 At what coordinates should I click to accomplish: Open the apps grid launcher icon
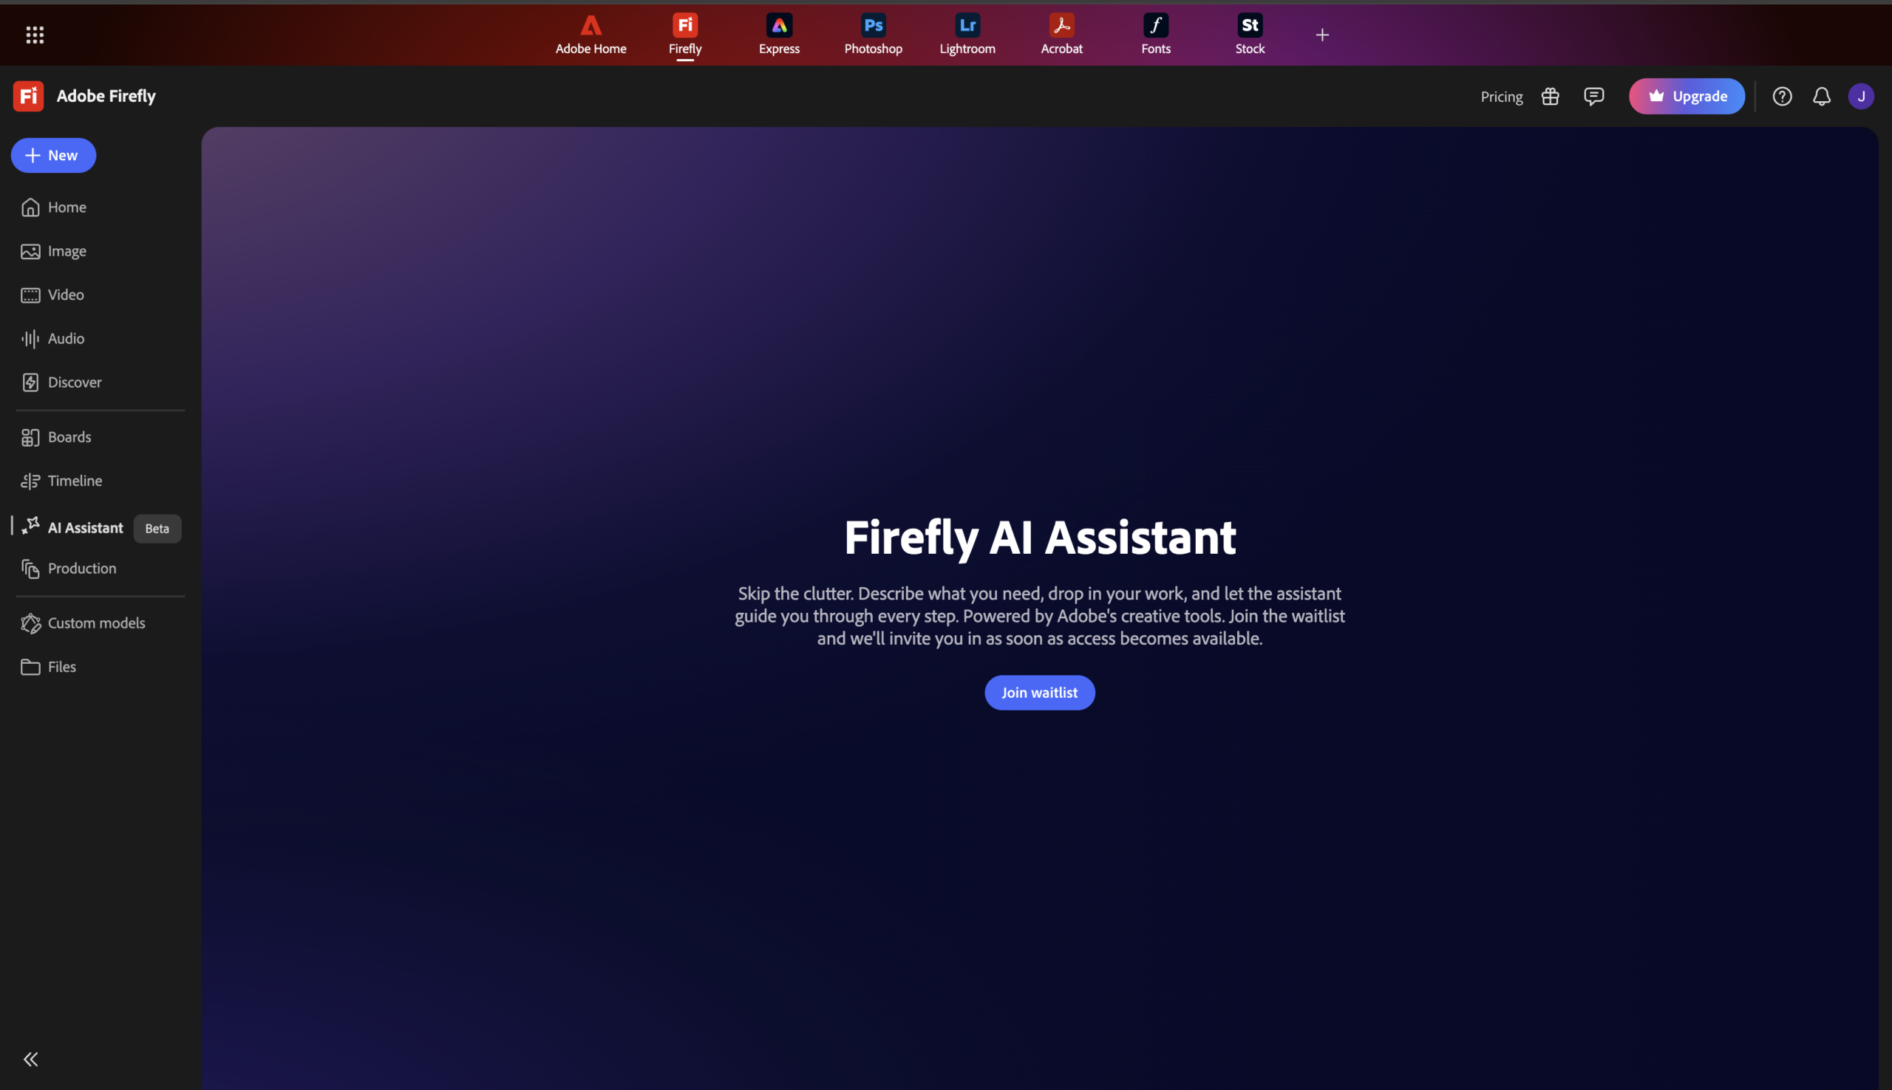(x=35, y=35)
